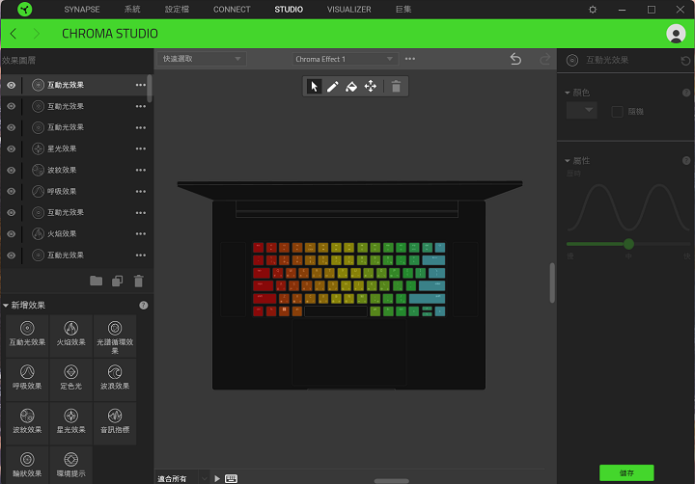Viewport: 695px width, 484px height.
Task: Open the color dropdown under 顏色
Action: point(581,110)
